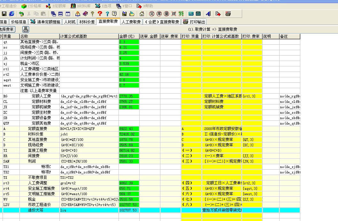Select the formula cell RG+CL+JX+ZC+SB+QTF
The height and width of the screenshot is (221, 338).
tap(89, 129)
